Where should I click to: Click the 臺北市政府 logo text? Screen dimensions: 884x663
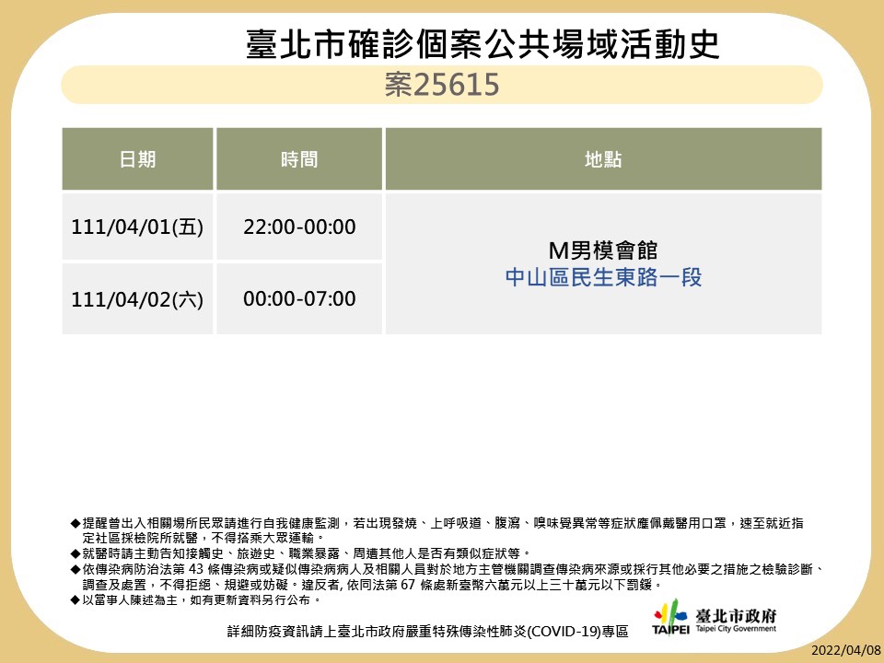[x=736, y=615]
